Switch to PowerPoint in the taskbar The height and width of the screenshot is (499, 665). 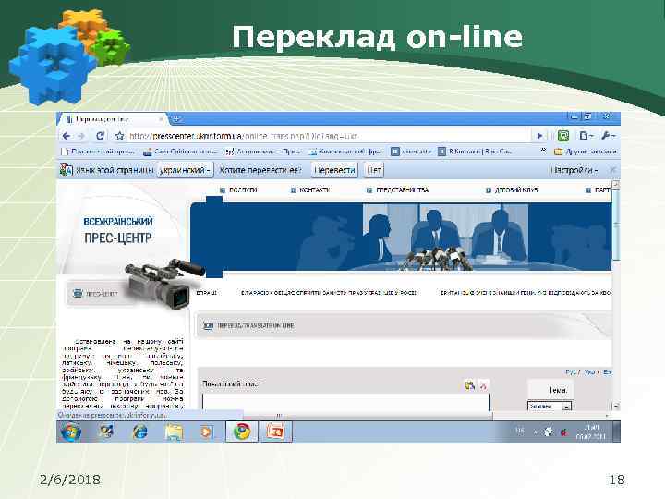(x=275, y=432)
